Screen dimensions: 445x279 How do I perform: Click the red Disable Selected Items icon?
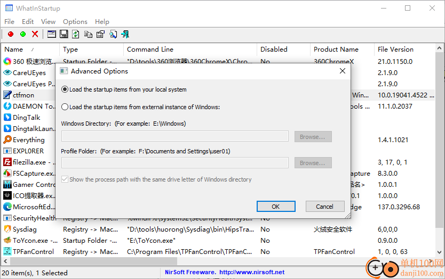click(11, 34)
